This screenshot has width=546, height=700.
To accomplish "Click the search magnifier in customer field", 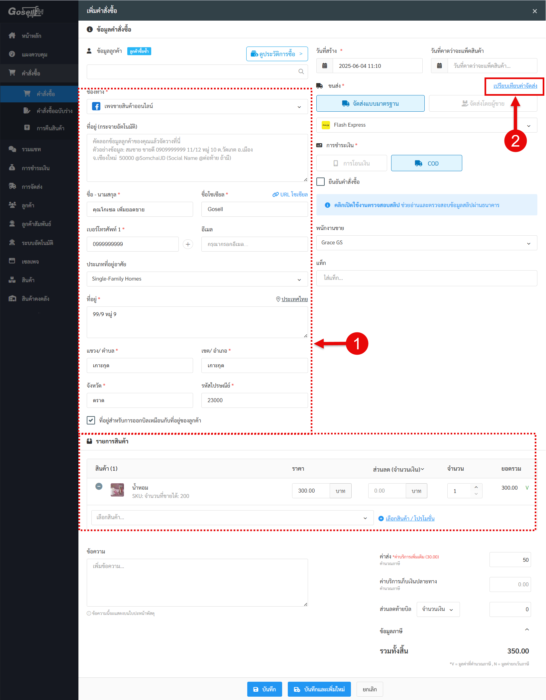I will click(301, 71).
